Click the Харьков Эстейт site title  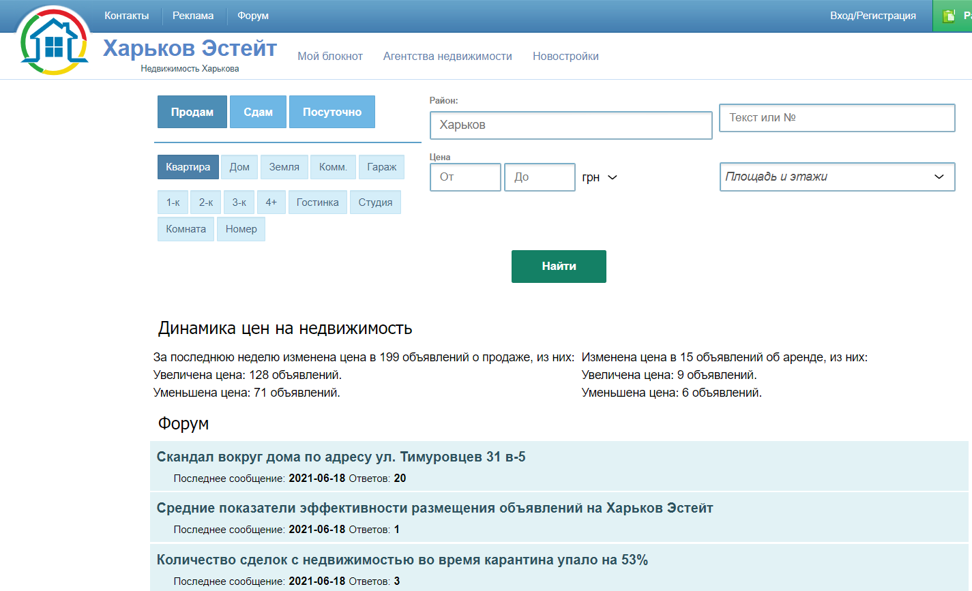click(x=190, y=48)
